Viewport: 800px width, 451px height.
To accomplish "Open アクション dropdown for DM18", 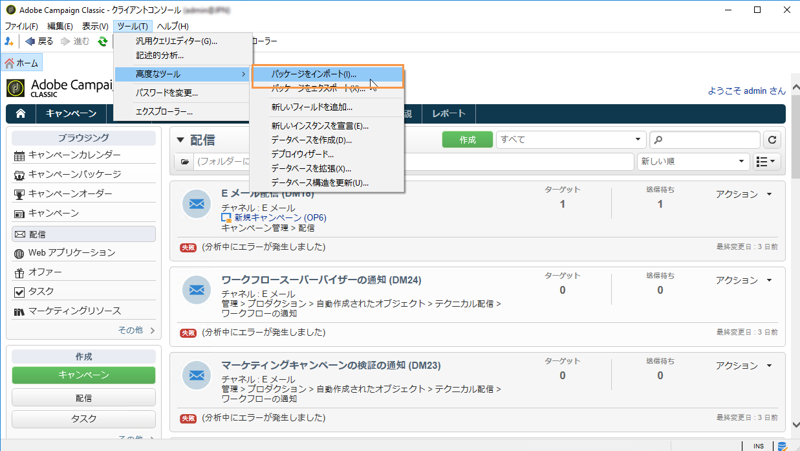I will [x=744, y=194].
